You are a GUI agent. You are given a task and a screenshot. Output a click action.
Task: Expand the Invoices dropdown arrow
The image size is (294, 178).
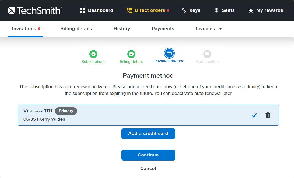click(220, 29)
